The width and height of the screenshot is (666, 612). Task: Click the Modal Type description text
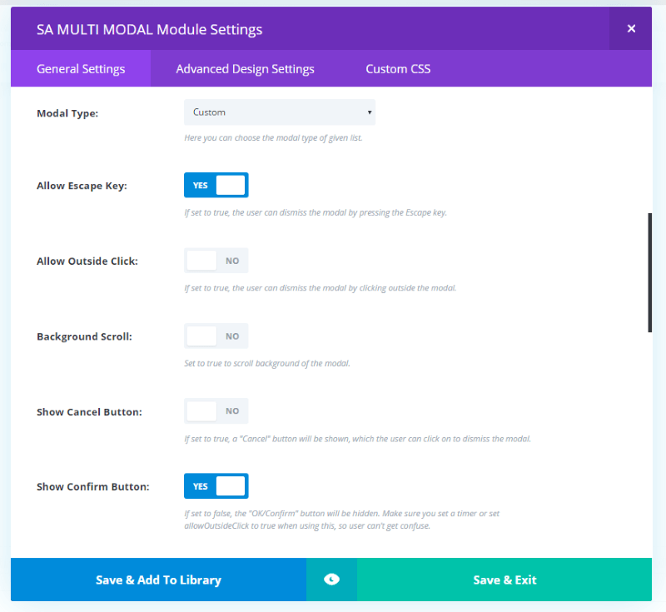click(x=273, y=138)
